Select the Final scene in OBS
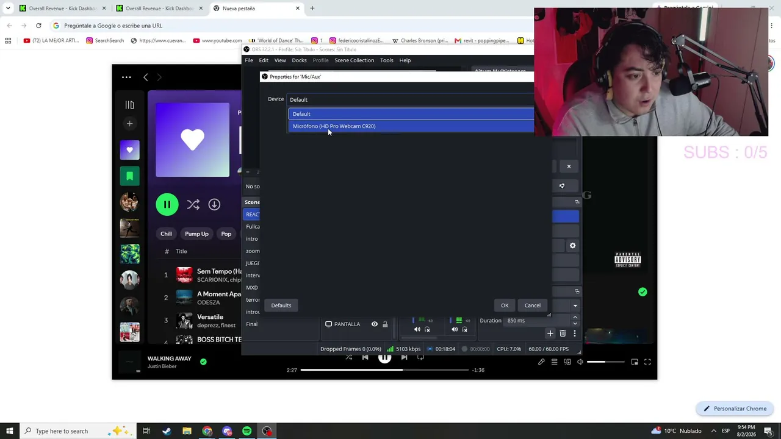Image resolution: width=781 pixels, height=439 pixels. (252, 324)
